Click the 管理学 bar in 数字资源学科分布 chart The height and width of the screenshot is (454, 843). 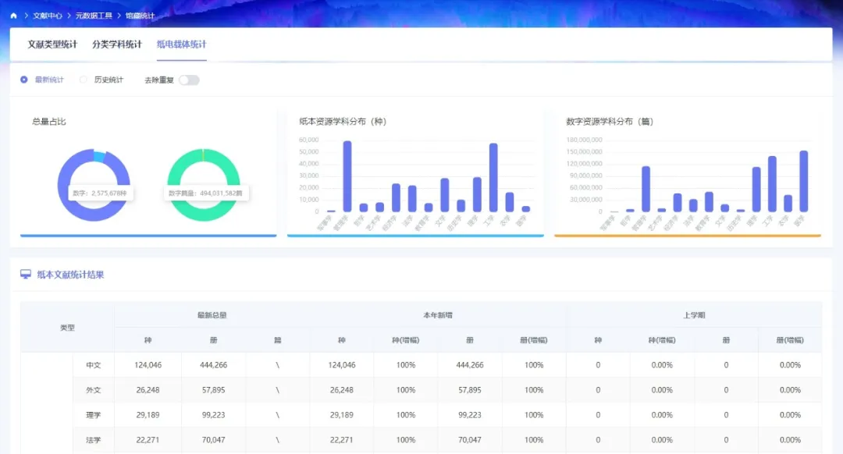click(646, 189)
